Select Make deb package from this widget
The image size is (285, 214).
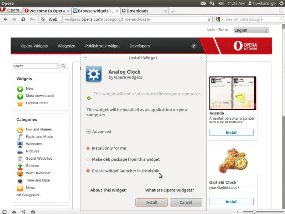[x=123, y=159]
